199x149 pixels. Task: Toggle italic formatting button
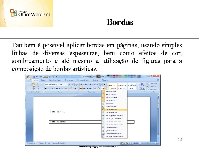click(x=49, y=89)
